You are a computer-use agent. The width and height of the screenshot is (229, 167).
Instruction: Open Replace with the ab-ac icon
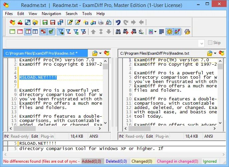(141, 32)
